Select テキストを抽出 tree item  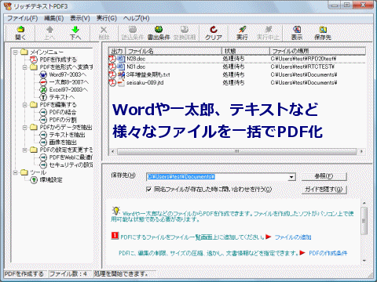click(x=67, y=135)
